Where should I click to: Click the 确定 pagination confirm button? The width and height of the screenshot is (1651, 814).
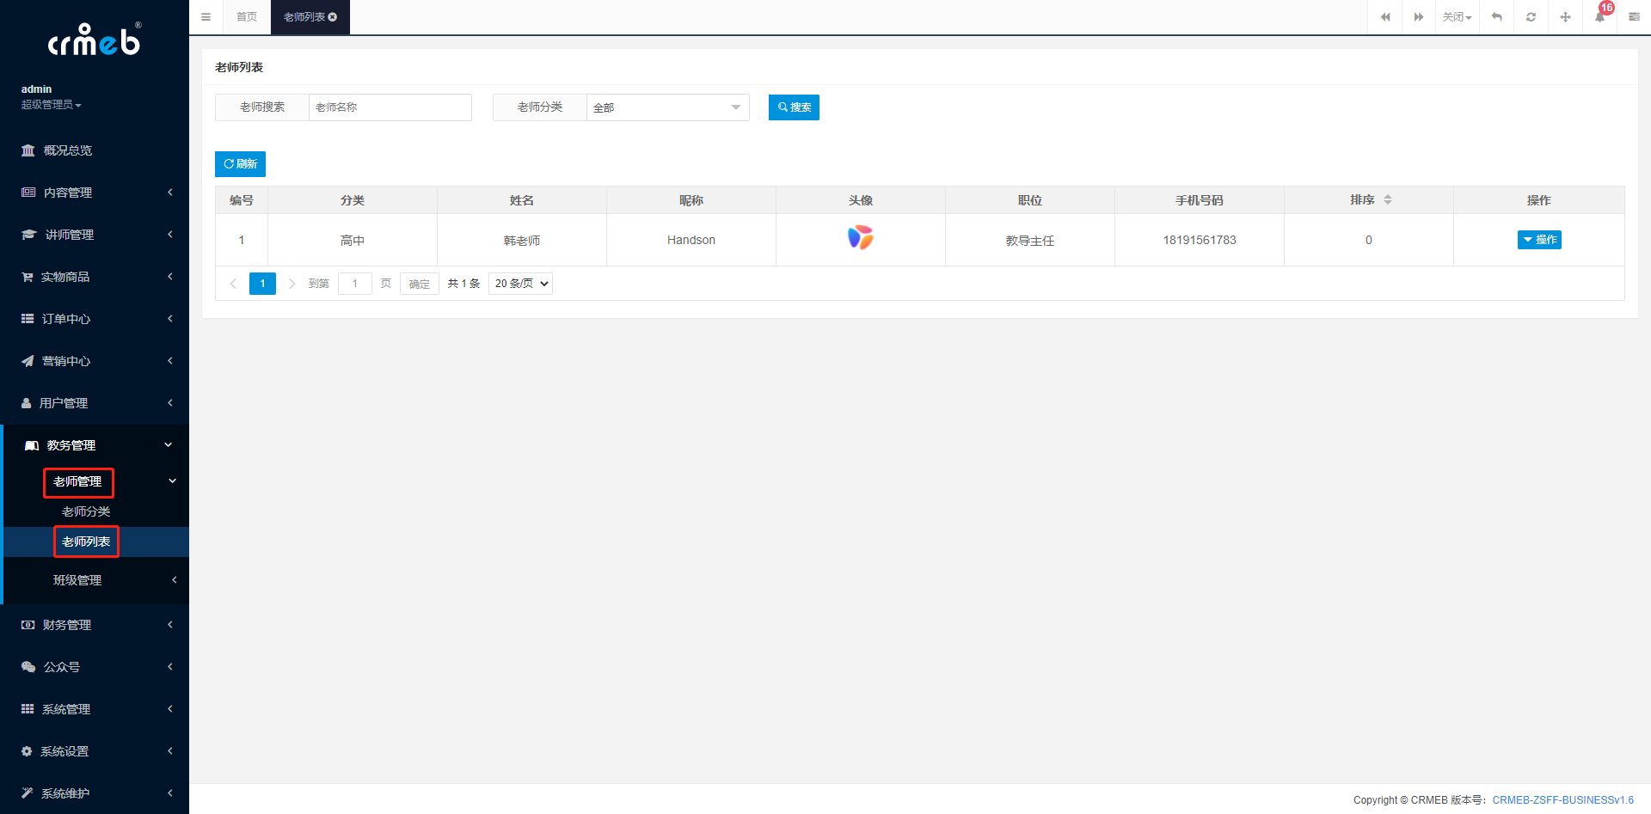[420, 284]
